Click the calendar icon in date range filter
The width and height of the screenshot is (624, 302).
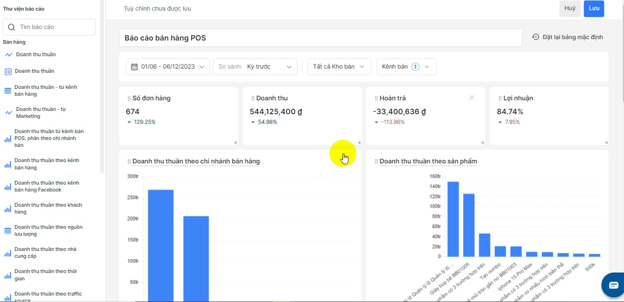point(134,67)
